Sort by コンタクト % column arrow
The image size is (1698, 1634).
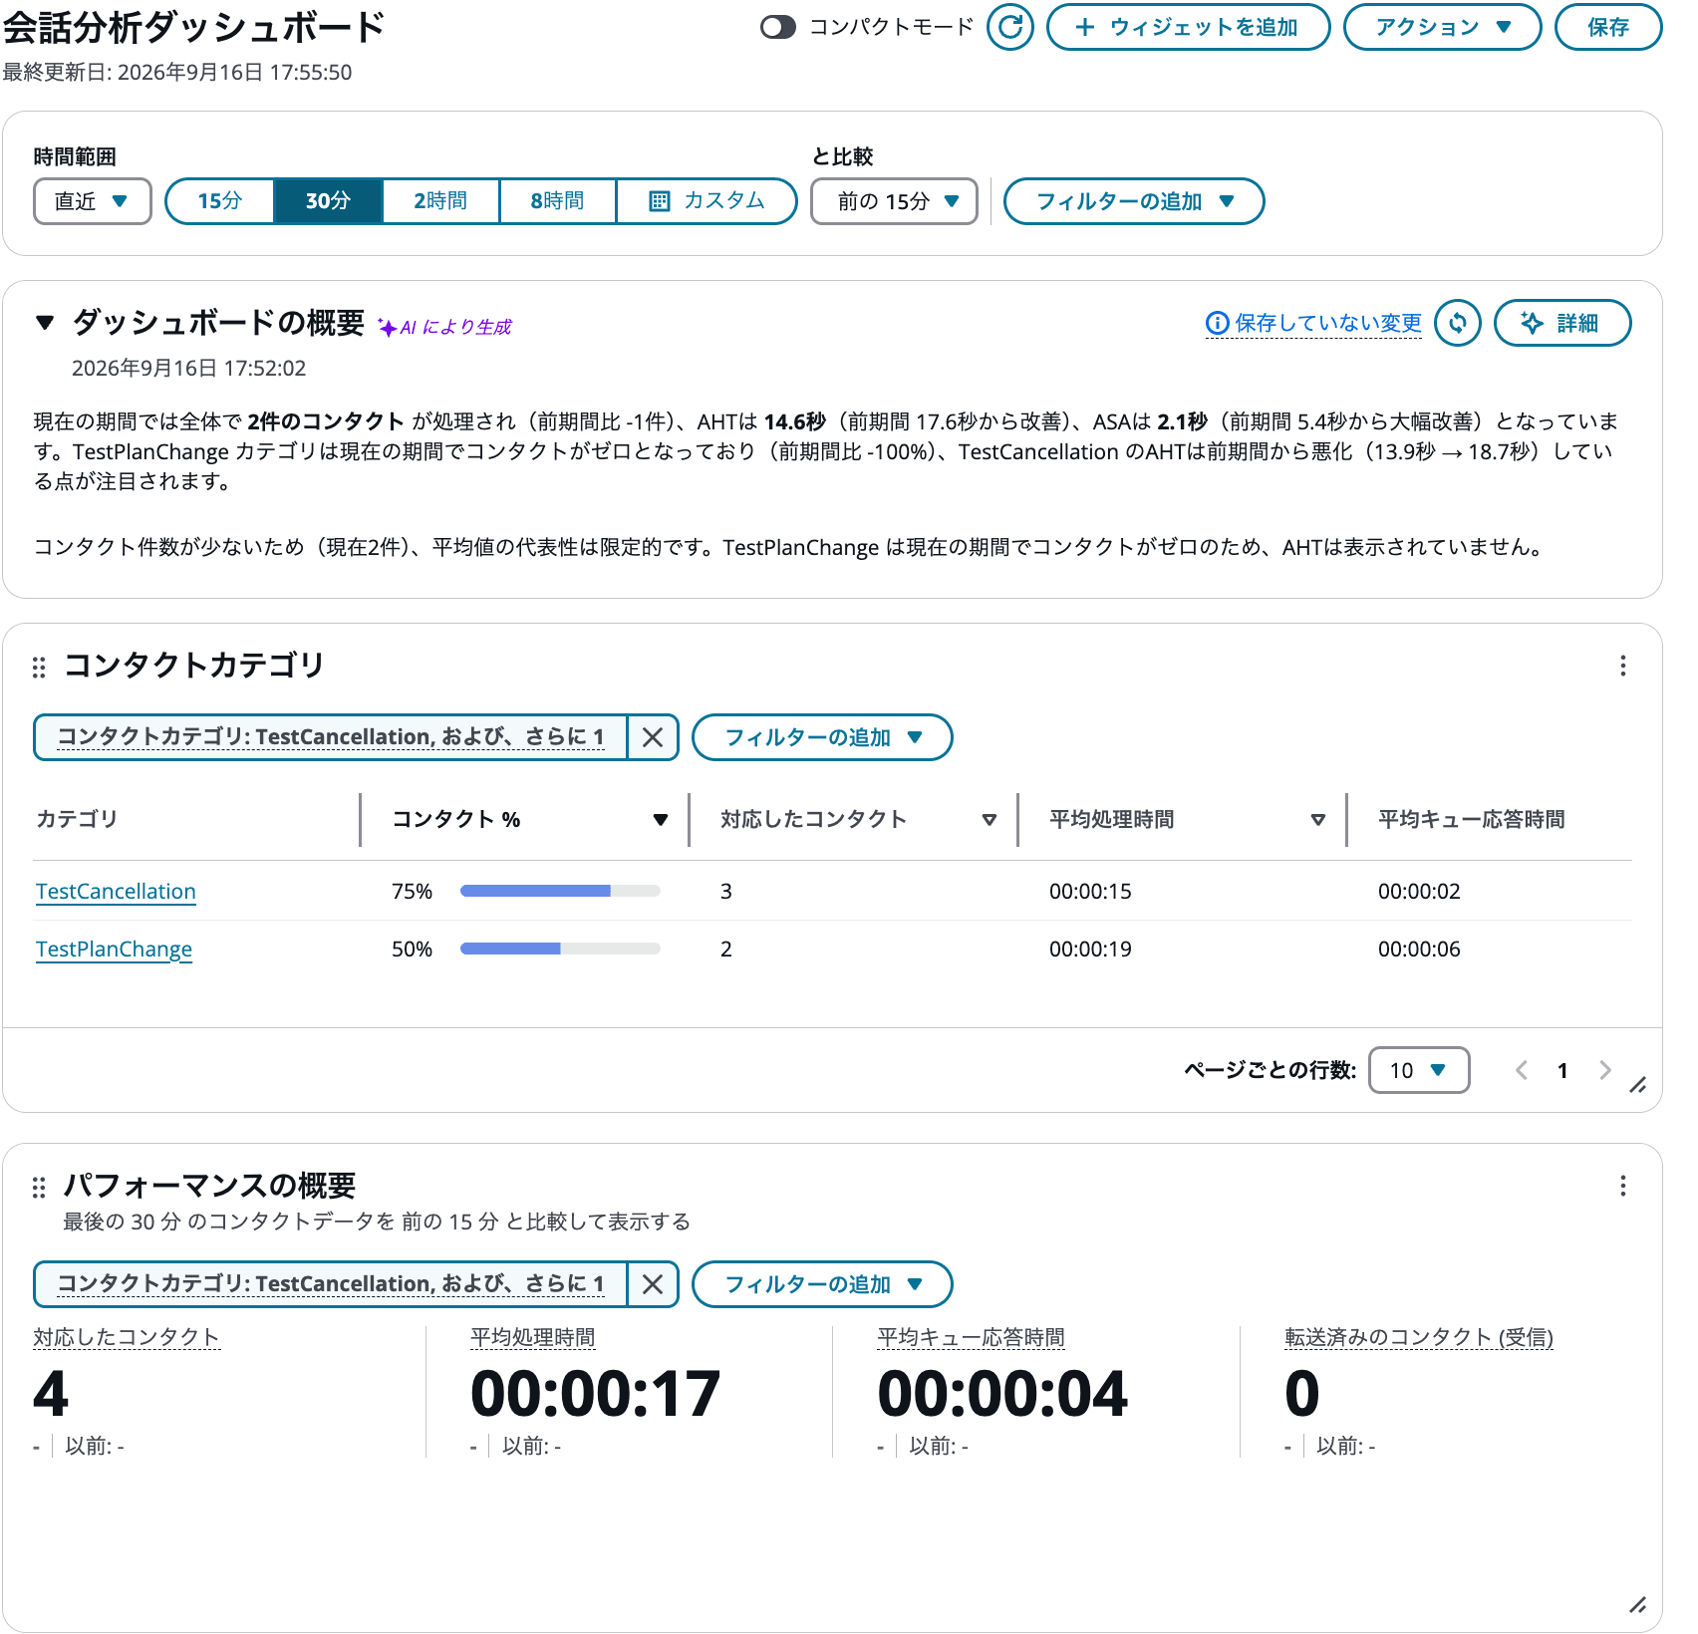pyautogui.click(x=660, y=820)
